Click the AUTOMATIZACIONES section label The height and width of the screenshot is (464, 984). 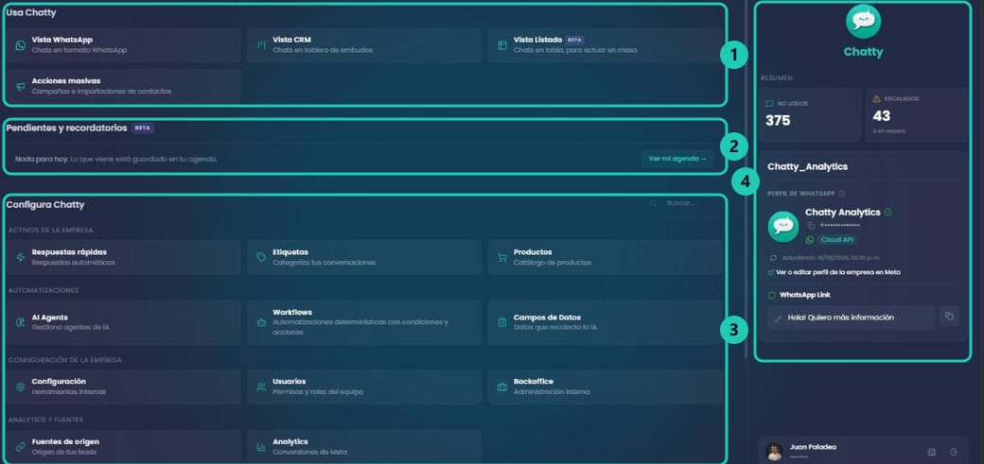tap(44, 291)
